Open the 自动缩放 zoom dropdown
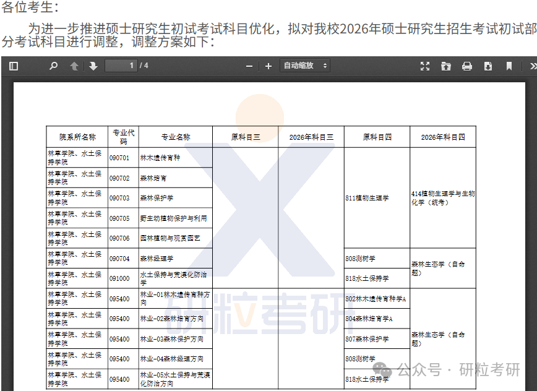The image size is (537, 391). 305,66
